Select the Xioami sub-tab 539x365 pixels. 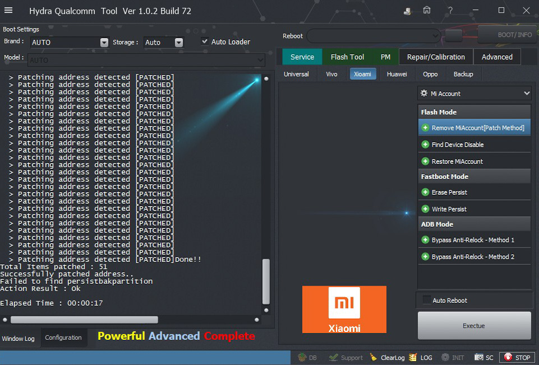pos(363,74)
